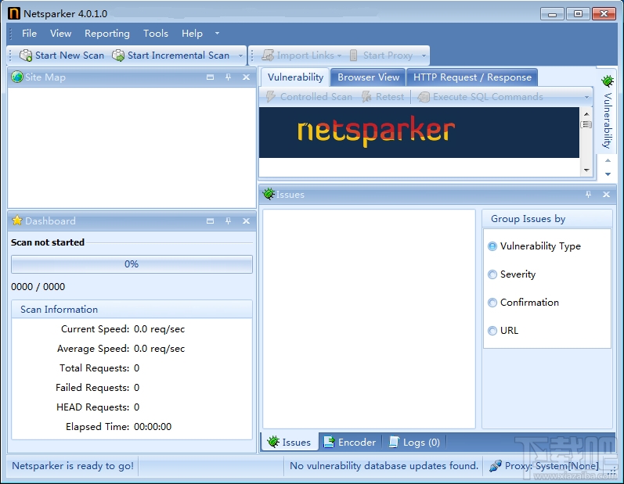Click Netsparker is ready to go status text
624x484 pixels.
click(73, 466)
